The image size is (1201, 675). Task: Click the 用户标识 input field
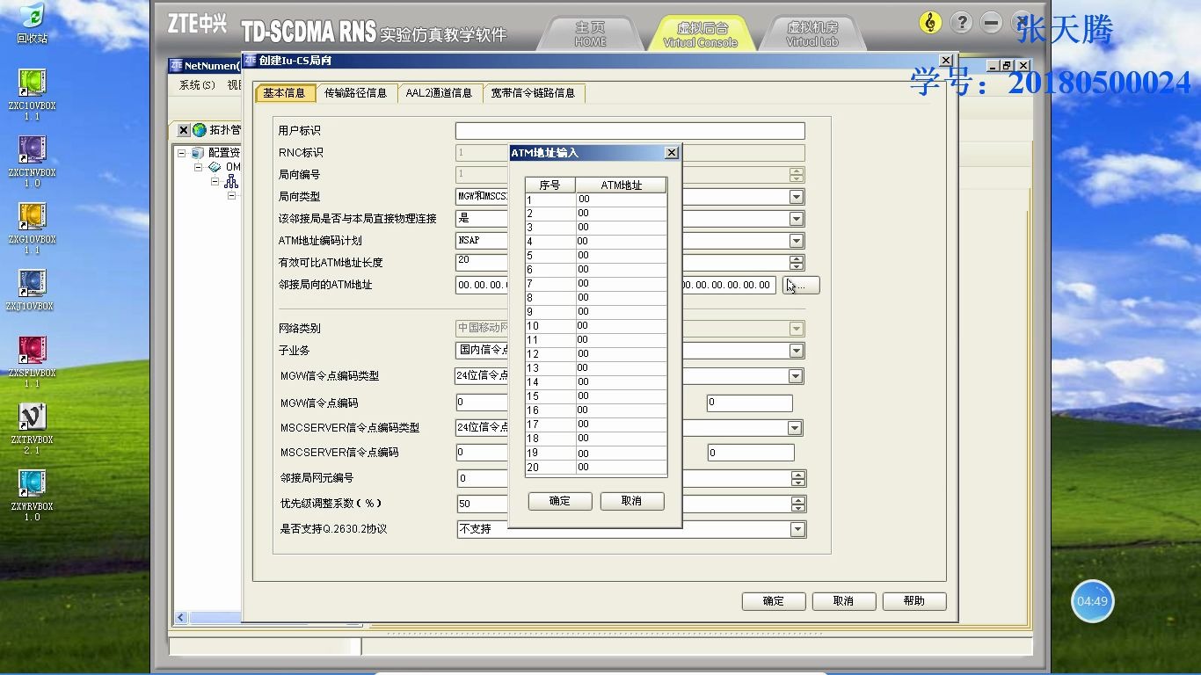pyautogui.click(x=630, y=131)
